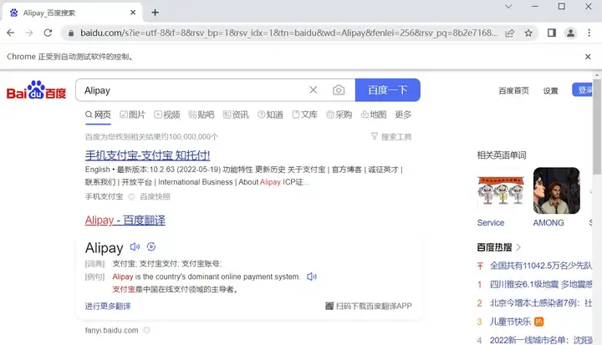Switch to the 图片 tab
This screenshot has height=345, width=602.
[x=132, y=114]
